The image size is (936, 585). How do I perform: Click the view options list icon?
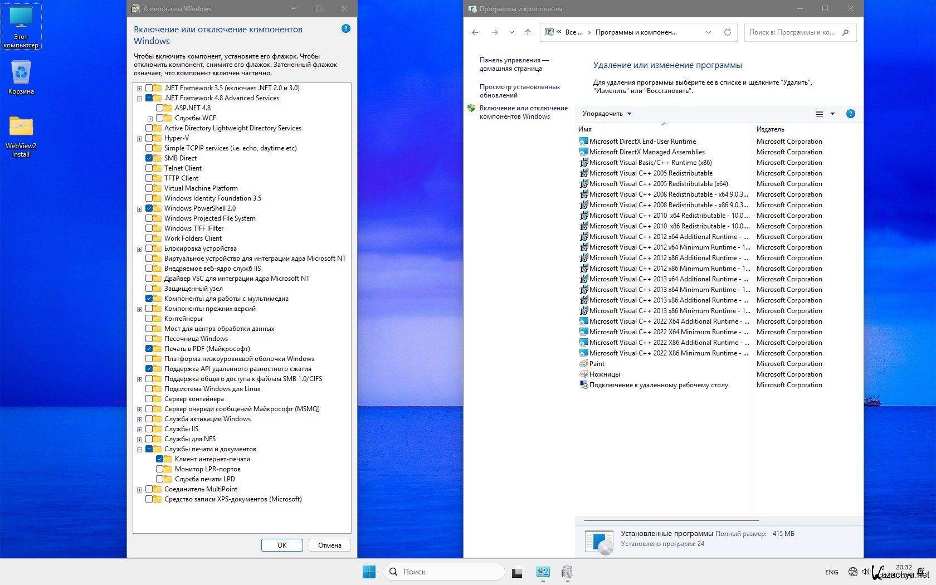click(x=820, y=114)
